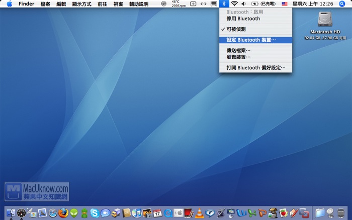Open 打開 Bluetooth 偏好設定… item

tap(255, 68)
